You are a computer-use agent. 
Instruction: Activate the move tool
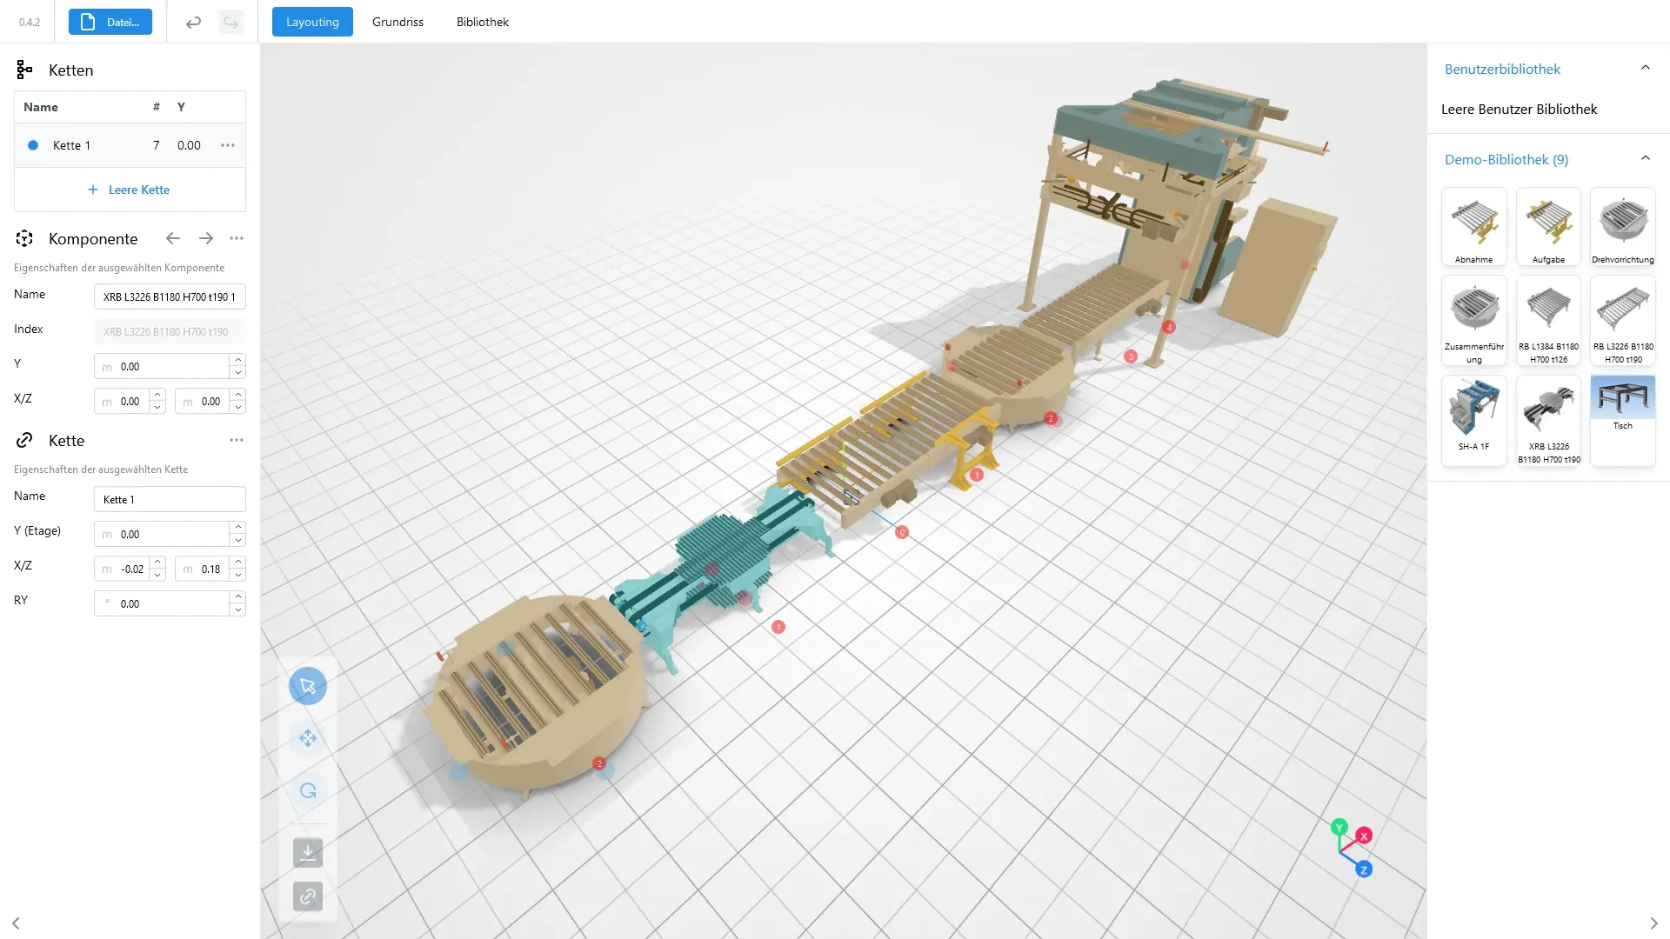[x=308, y=738]
